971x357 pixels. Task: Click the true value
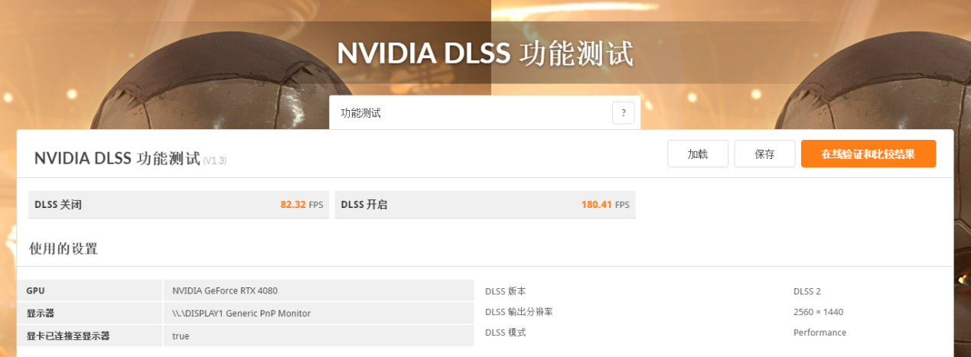(181, 336)
